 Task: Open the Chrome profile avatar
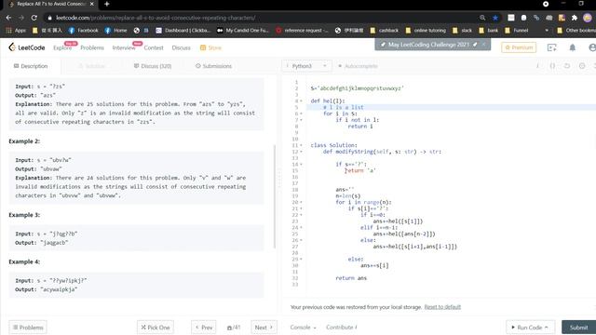click(x=588, y=18)
